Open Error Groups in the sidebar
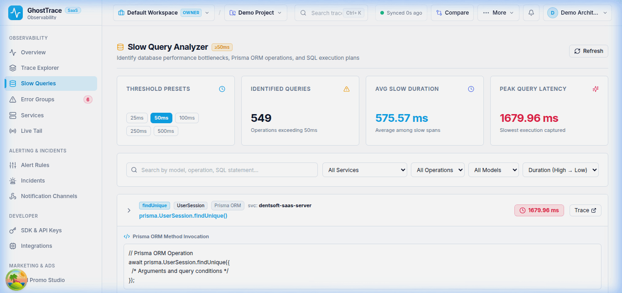 pyautogui.click(x=51, y=99)
